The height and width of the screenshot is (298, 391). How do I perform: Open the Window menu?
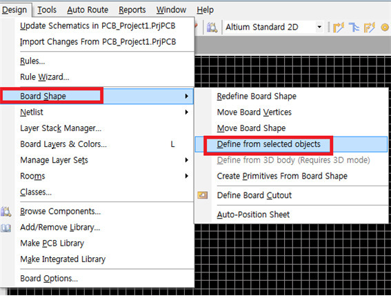[x=171, y=10]
